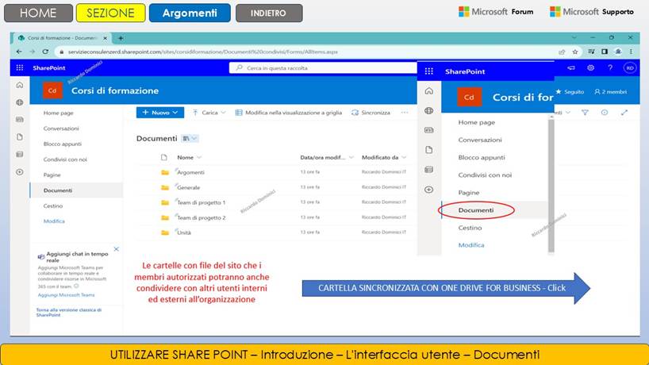Screen dimensions: 649x365
Task: Open the news icon in the main left rail
Action: (20, 120)
